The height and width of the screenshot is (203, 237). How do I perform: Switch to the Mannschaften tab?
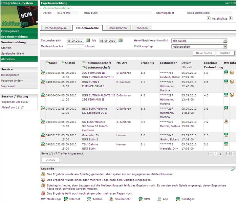click(x=117, y=28)
